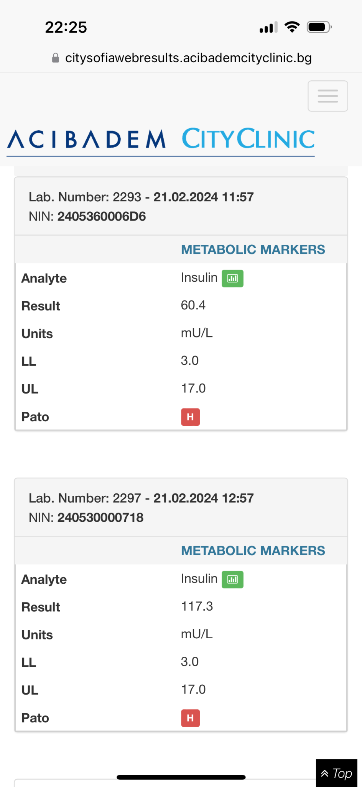Click red H flag in first result
362x787 pixels.
190,417
